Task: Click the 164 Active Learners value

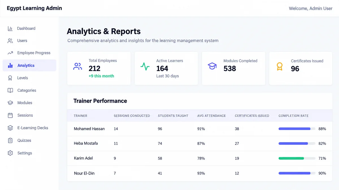Action: tap(162, 68)
